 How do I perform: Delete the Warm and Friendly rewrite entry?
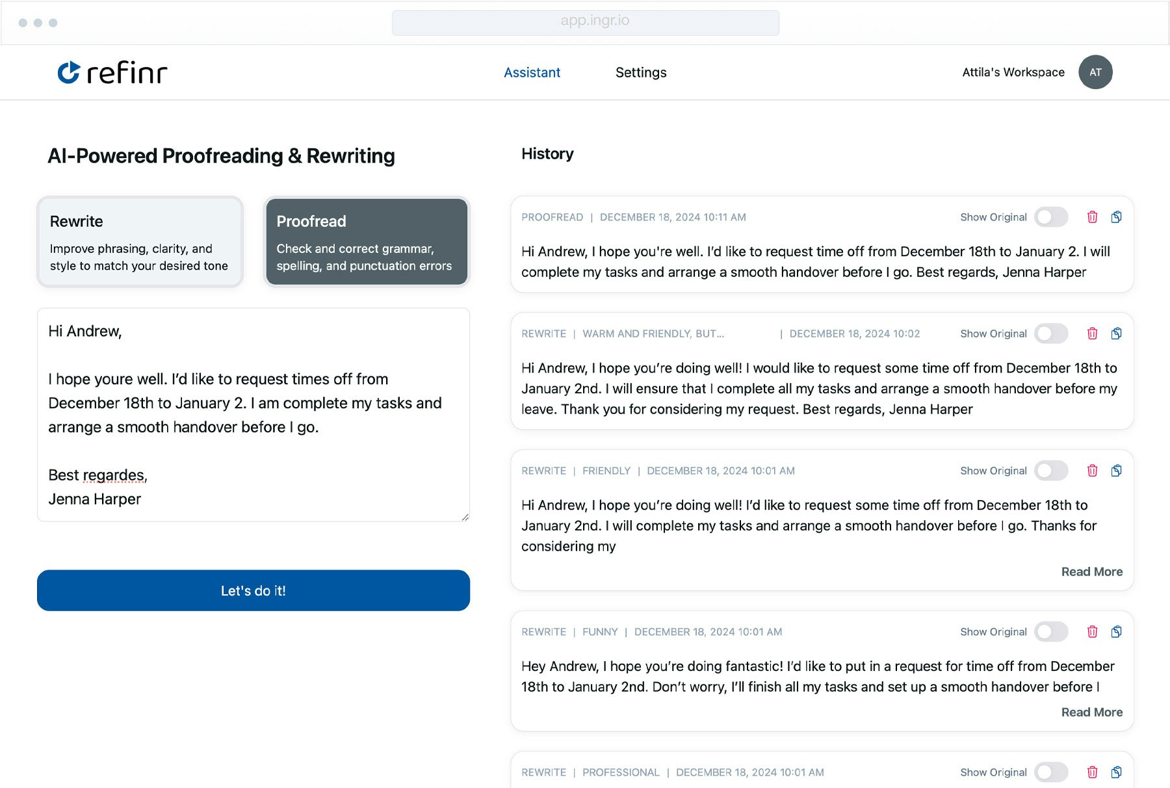1092,334
